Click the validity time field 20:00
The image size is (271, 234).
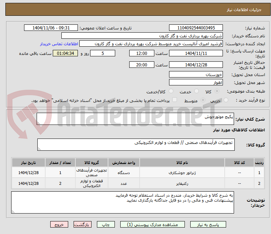(x=141, y=65)
